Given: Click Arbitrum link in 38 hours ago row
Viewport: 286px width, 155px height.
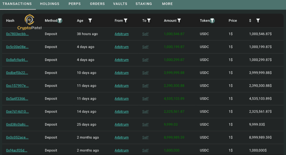Looking at the screenshot, I should pos(121,34).
